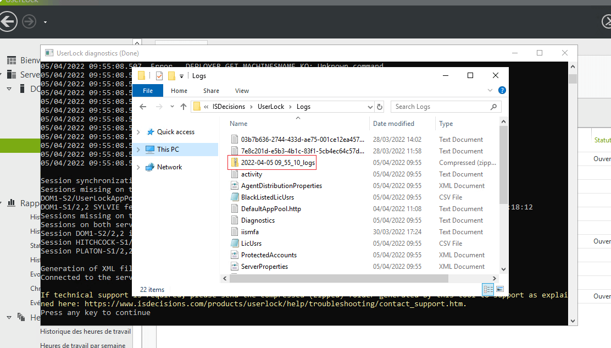
Task: Go back in Explorer navigation
Action: [143, 107]
